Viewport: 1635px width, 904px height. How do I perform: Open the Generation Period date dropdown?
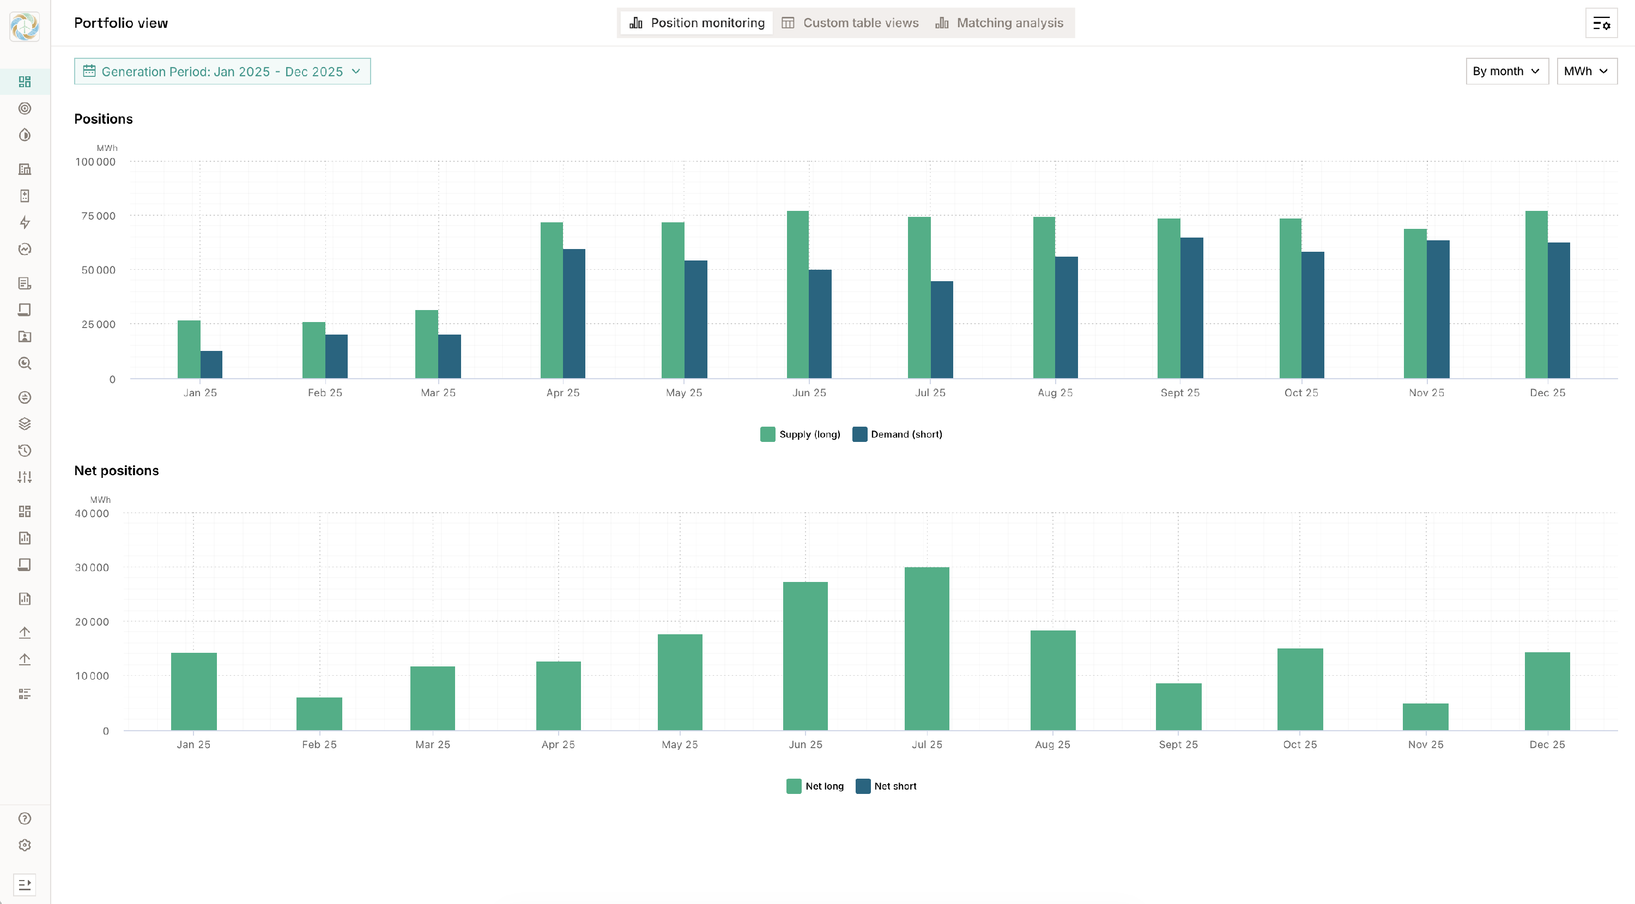(222, 72)
